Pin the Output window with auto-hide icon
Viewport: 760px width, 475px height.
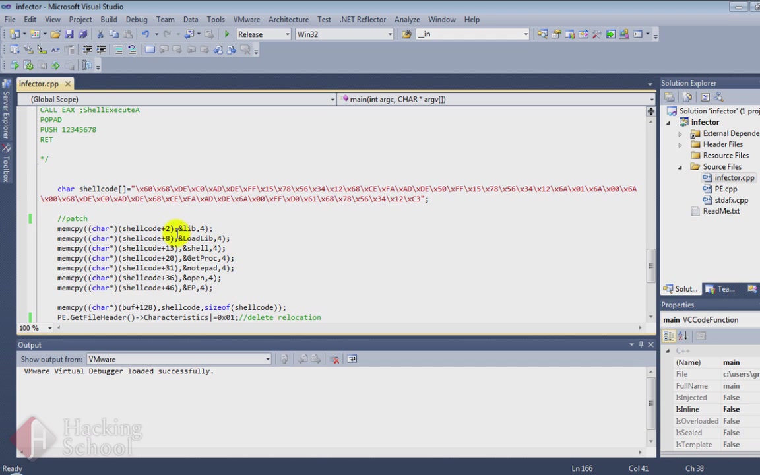tap(641, 344)
